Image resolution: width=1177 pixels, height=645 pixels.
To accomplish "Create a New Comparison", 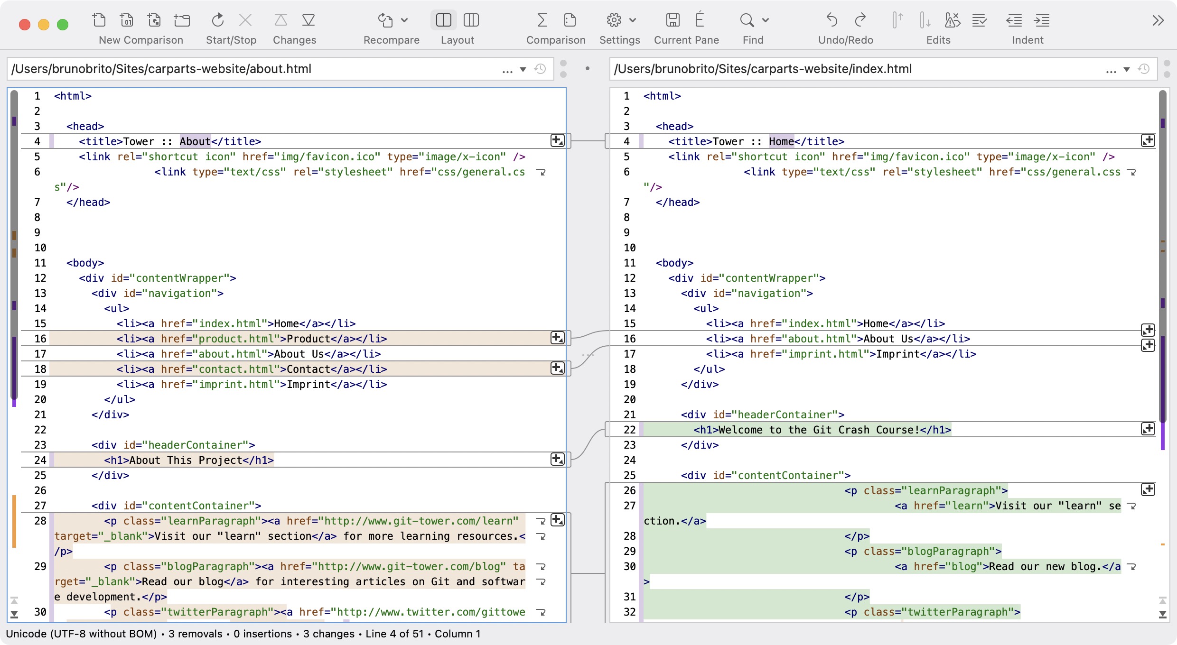I will [x=99, y=20].
